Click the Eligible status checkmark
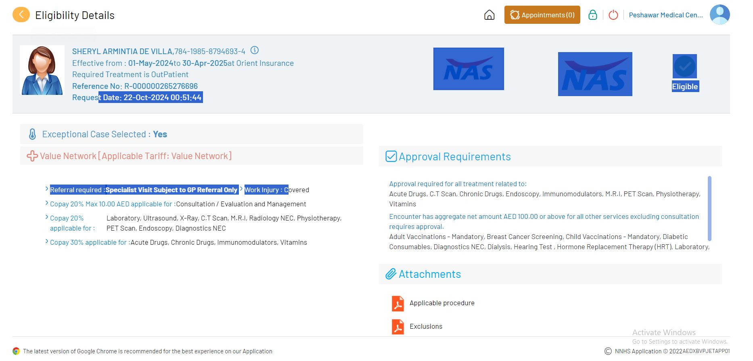 (x=684, y=66)
